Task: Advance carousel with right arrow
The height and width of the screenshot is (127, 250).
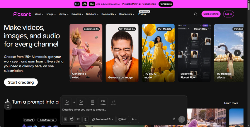Action: [x=237, y=53]
